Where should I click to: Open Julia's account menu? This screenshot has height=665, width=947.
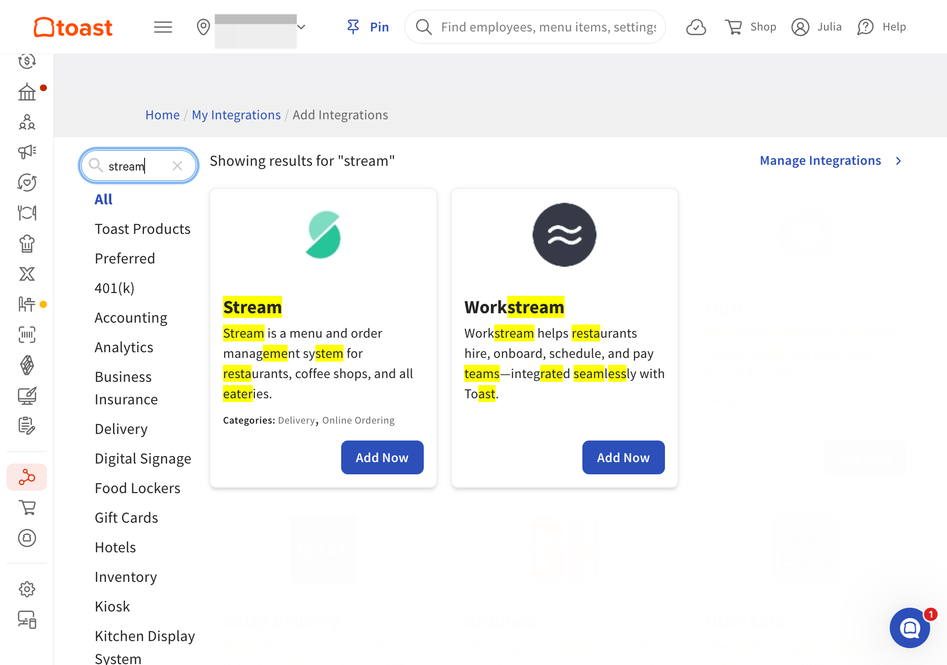[x=817, y=27]
